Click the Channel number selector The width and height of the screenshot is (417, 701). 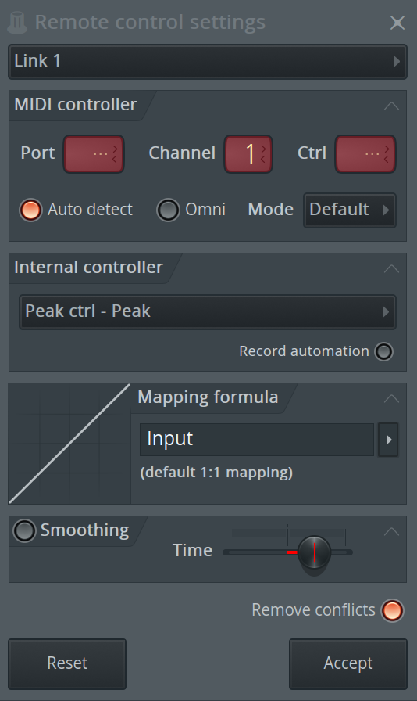pos(248,154)
